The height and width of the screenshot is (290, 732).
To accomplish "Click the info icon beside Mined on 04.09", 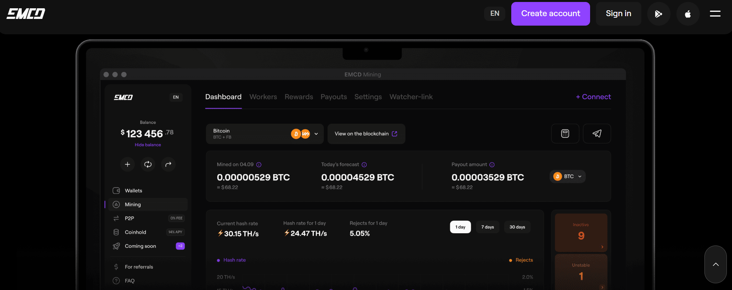I will click(259, 165).
